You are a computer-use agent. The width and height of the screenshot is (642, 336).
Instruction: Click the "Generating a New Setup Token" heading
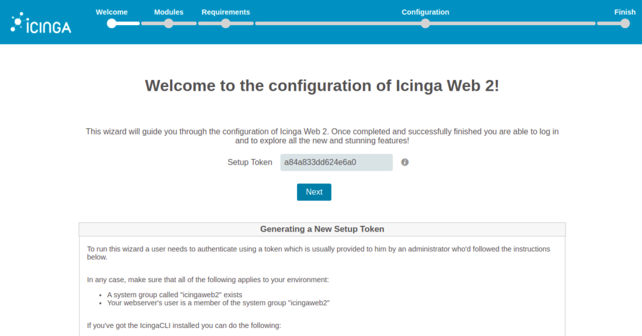[x=322, y=229]
